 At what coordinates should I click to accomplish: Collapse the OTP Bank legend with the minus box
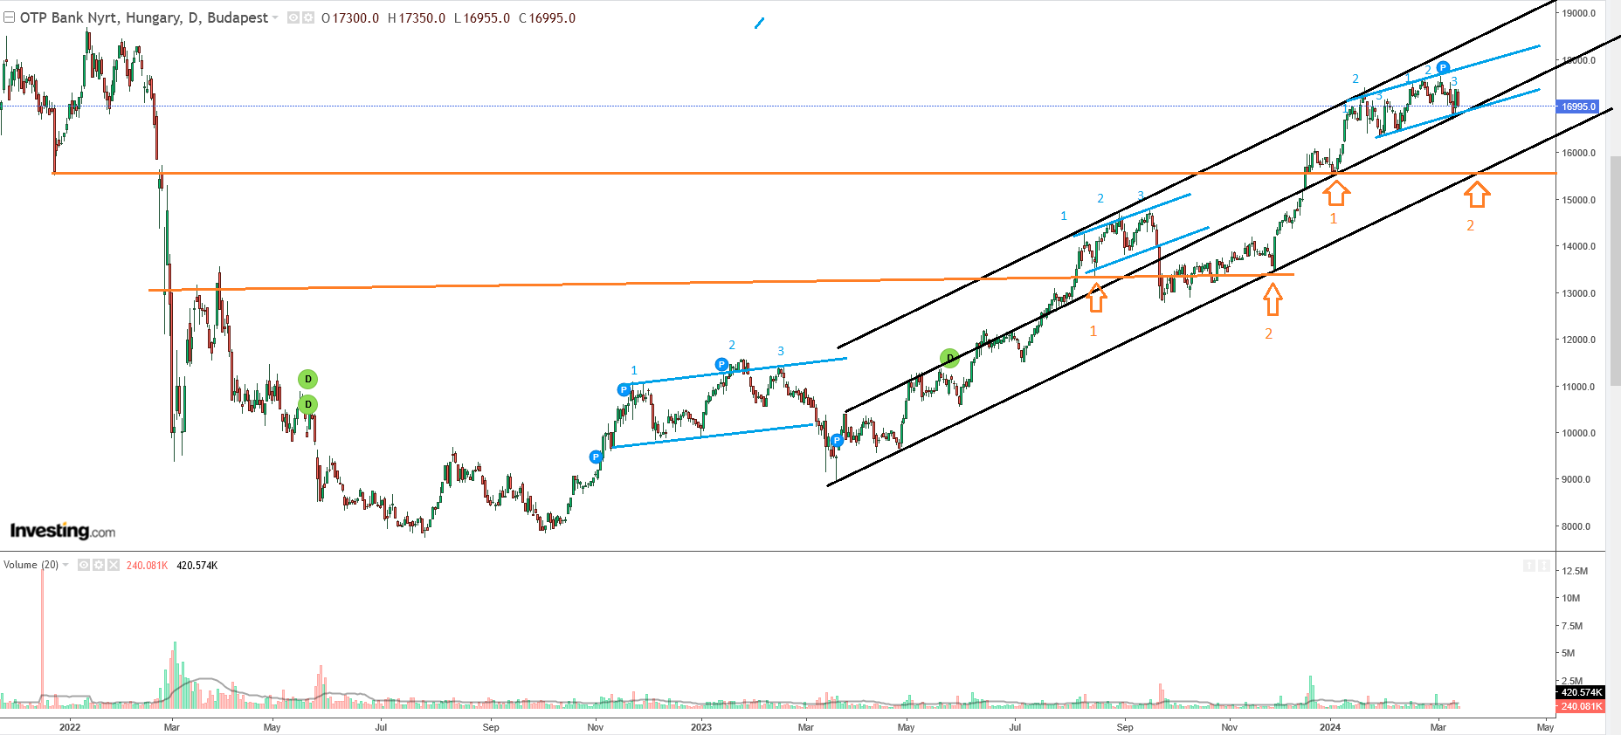pyautogui.click(x=9, y=17)
